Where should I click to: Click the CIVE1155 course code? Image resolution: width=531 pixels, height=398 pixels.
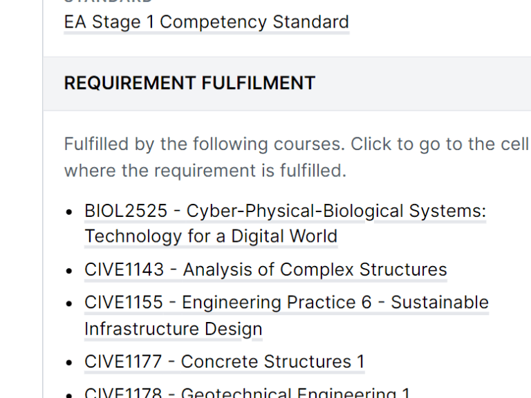(x=124, y=302)
